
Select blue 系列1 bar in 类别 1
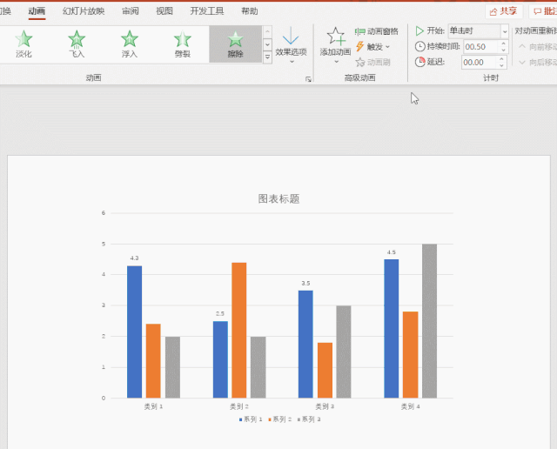tap(134, 332)
